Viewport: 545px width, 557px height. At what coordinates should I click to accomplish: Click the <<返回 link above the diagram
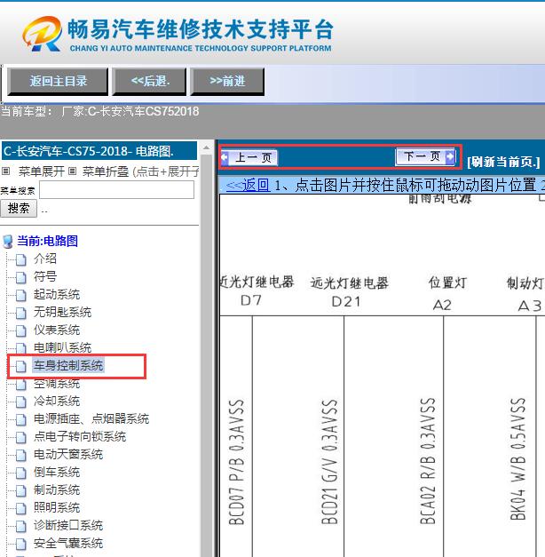pos(248,185)
